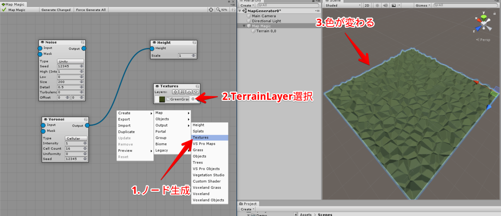This screenshot has width=501, height=216.
Task: Toggle scene audio speaker icon
Action: pos(385,5)
